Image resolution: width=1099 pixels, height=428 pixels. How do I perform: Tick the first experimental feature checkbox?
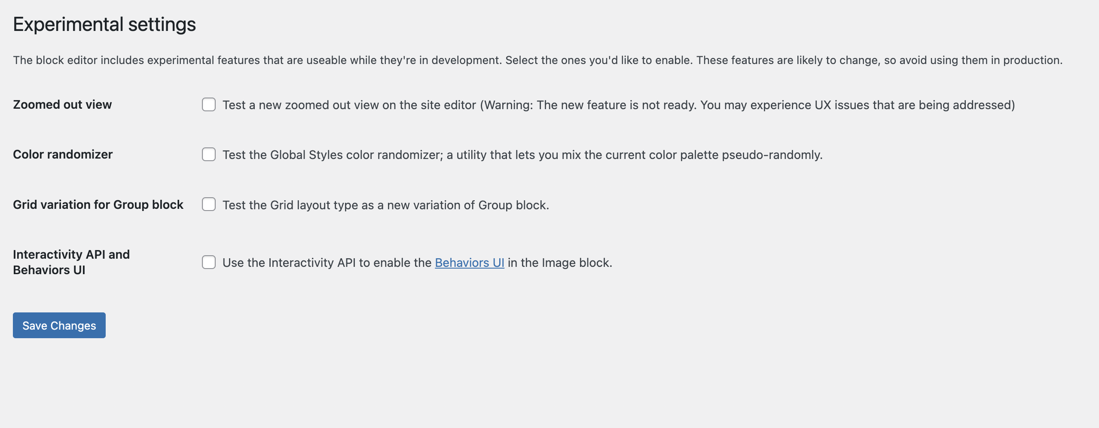209,104
